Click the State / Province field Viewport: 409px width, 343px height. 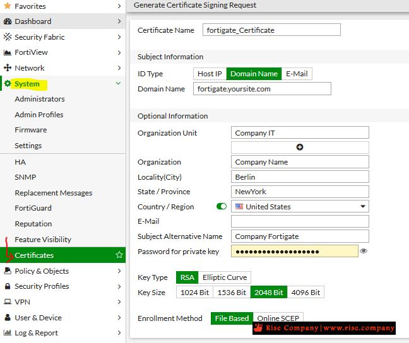pos(300,192)
